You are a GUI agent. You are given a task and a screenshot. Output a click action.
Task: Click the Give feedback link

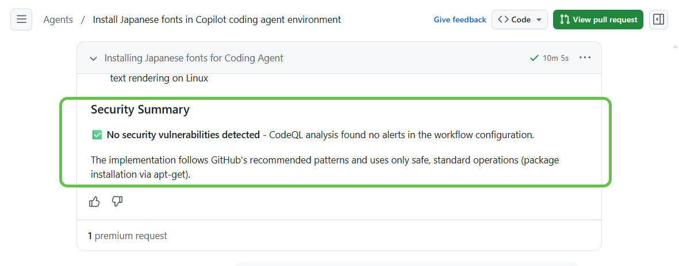[460, 19]
